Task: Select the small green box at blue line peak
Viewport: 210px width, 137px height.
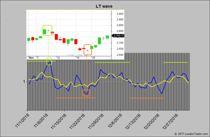Action: 49,61
